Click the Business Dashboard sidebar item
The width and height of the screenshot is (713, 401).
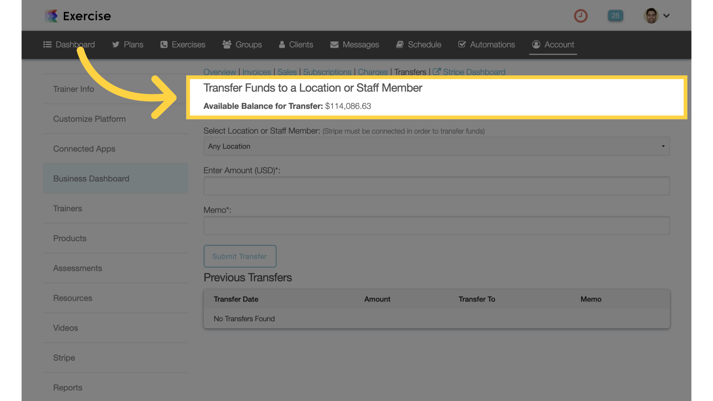click(x=91, y=178)
